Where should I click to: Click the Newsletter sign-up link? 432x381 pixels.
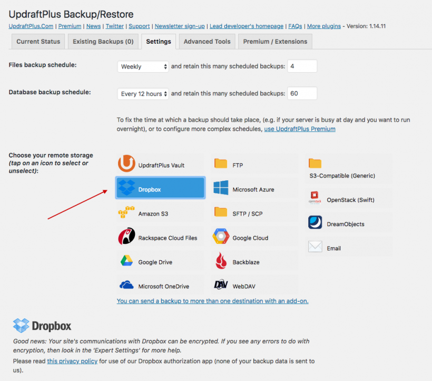(180, 26)
